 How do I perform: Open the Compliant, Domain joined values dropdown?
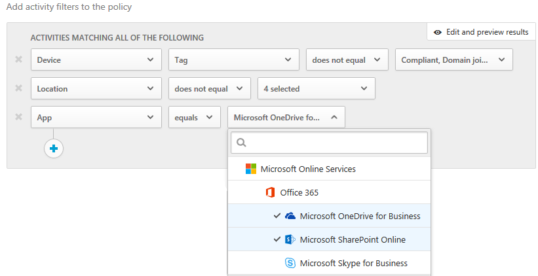454,60
